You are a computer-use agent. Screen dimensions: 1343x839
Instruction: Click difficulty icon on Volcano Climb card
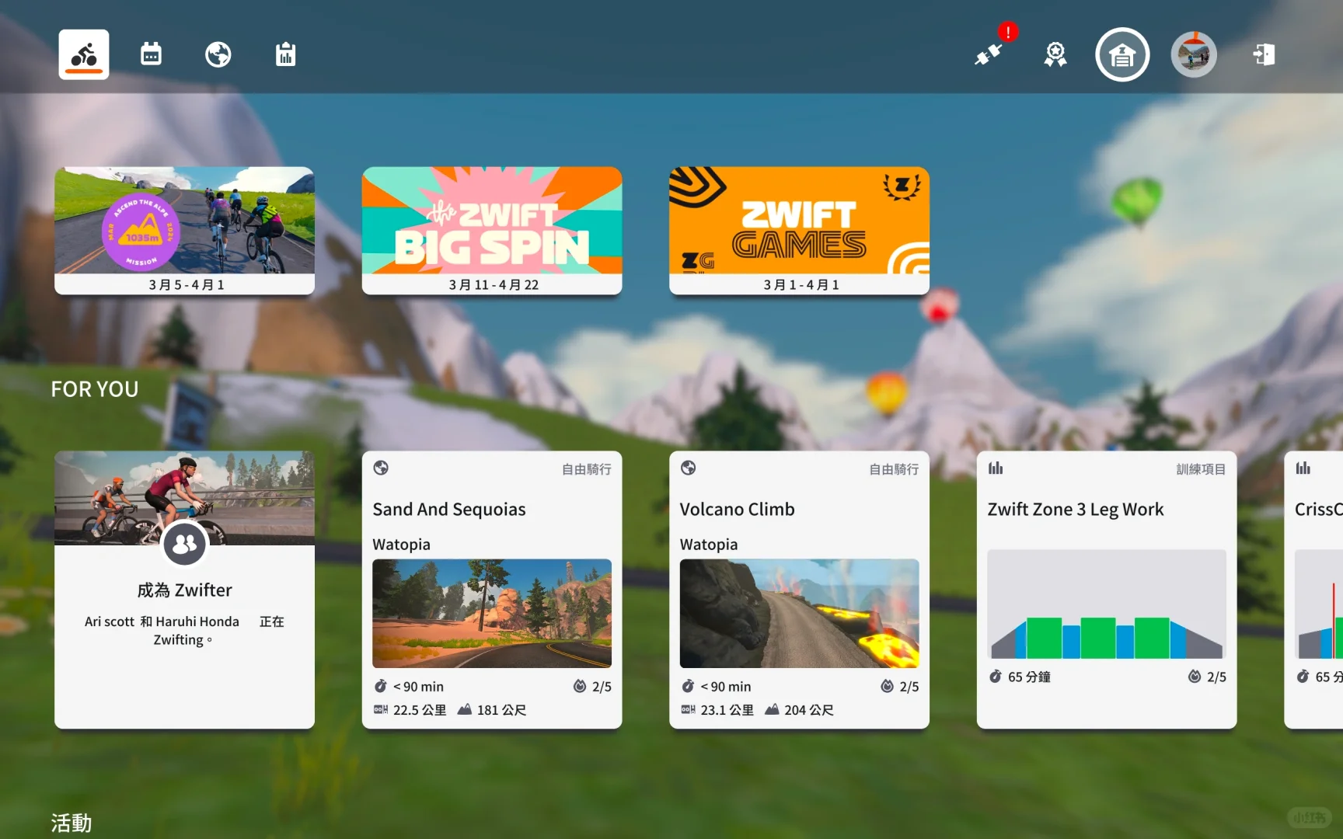click(887, 686)
